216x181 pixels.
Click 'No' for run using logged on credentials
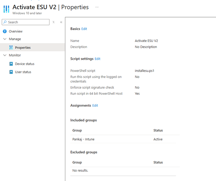[x=137, y=77]
